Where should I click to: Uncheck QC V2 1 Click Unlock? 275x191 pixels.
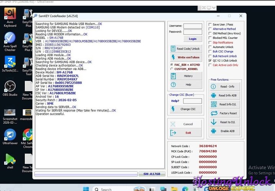[210, 60]
